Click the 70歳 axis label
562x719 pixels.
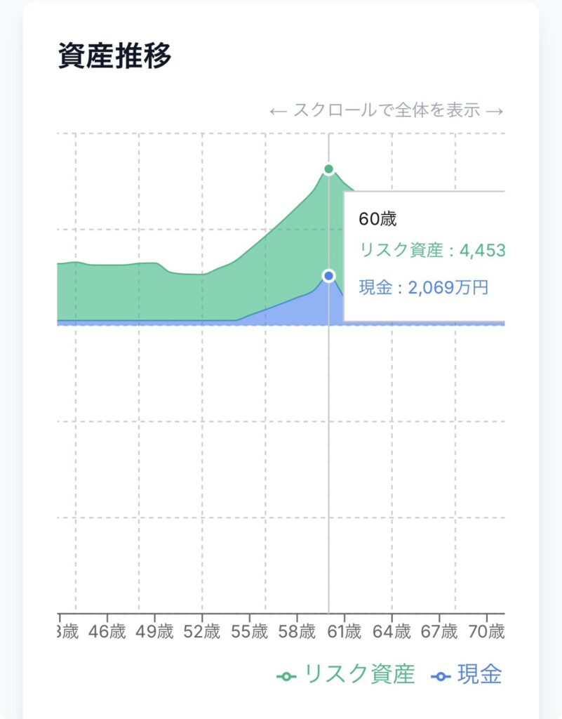pyautogui.click(x=486, y=631)
